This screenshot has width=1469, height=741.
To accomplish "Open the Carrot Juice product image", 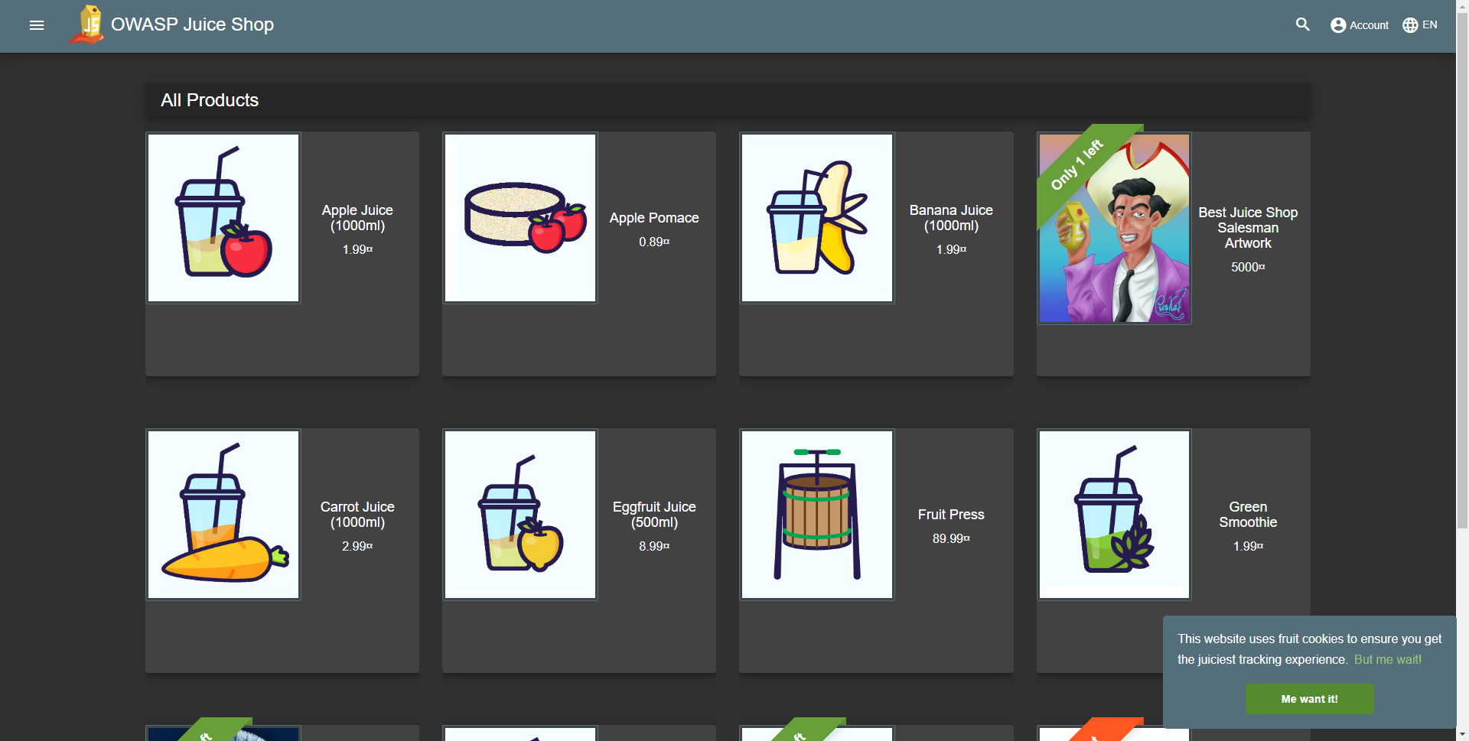I will tap(223, 515).
